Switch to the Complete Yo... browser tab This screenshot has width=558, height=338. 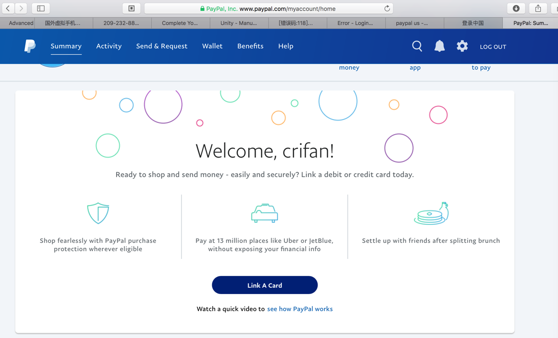click(x=180, y=23)
